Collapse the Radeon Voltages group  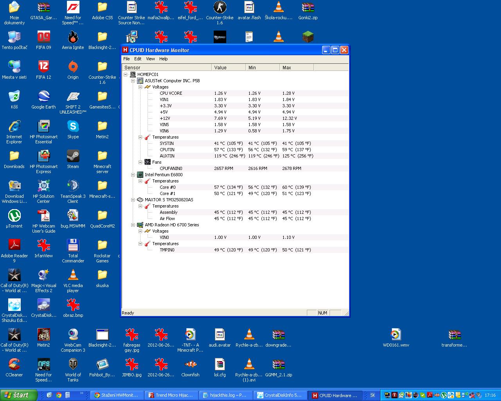[141, 231]
